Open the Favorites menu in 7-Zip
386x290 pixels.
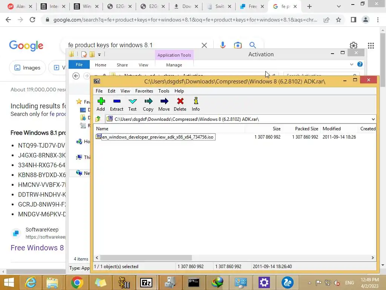(144, 91)
